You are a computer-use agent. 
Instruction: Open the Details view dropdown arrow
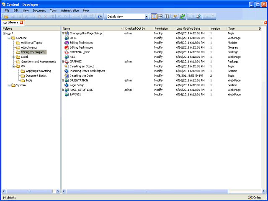147,17
